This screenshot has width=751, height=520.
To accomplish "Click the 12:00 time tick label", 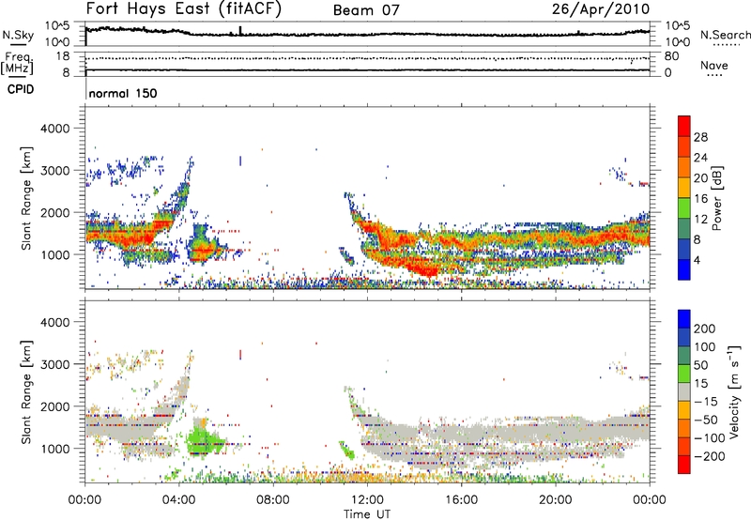I will pos(367,500).
